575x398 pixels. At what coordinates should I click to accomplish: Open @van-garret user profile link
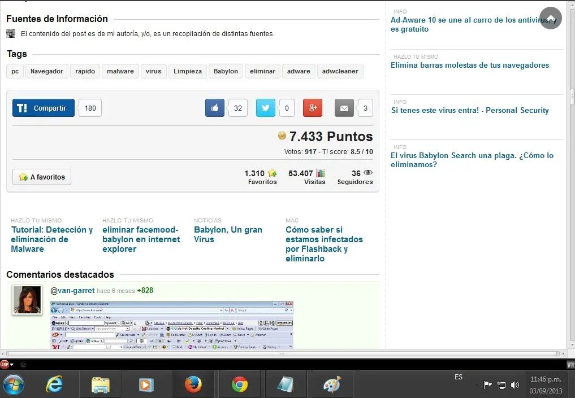[72, 290]
